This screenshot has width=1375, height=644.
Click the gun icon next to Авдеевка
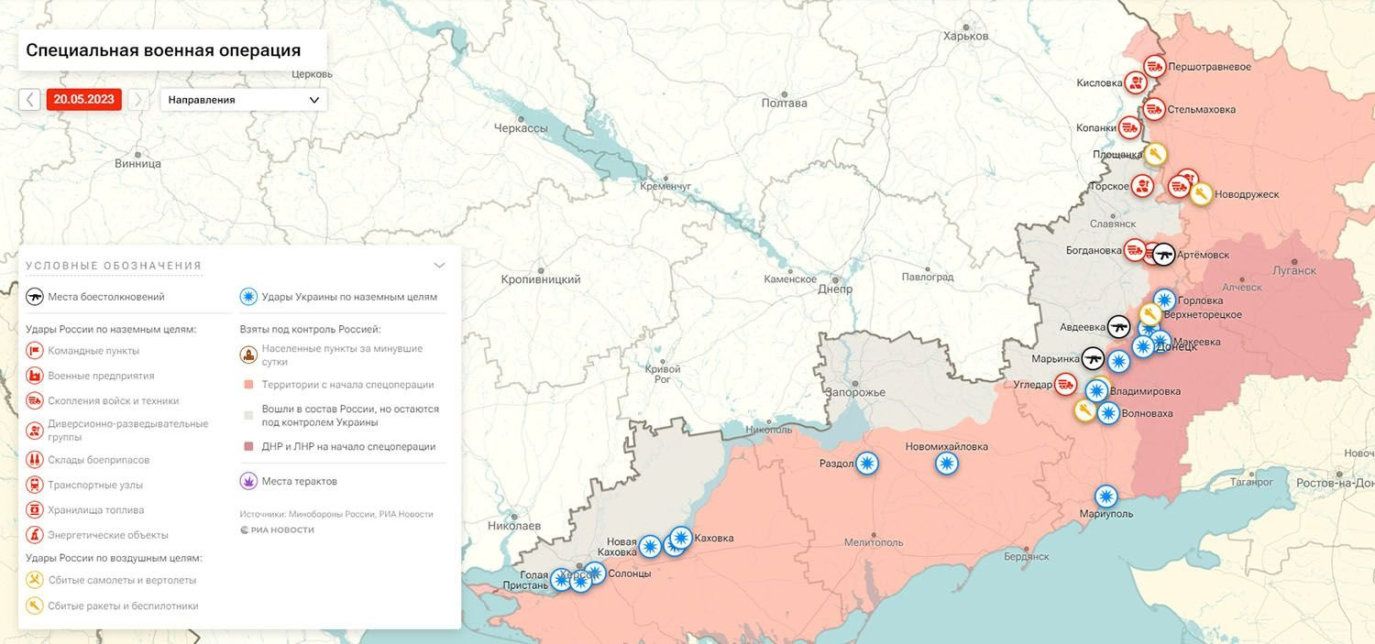coord(1118,326)
